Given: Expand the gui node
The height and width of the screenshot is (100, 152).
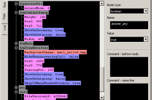Looking at the screenshot, I should (x=16, y=87).
